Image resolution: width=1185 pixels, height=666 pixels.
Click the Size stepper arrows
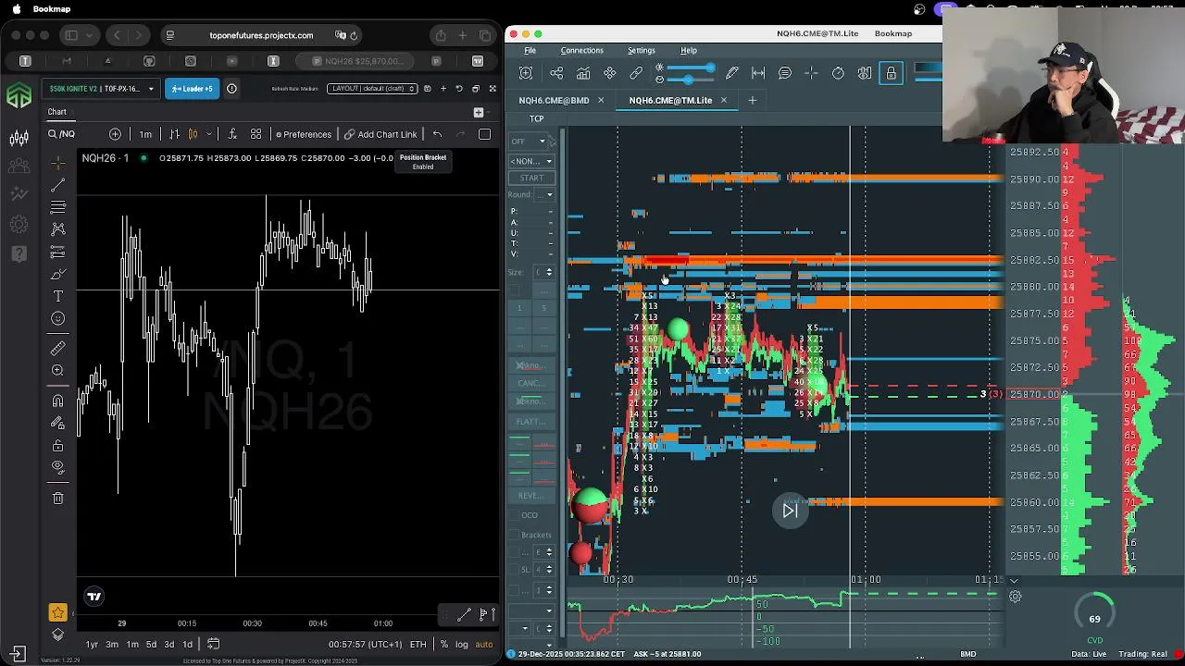pyautogui.click(x=549, y=272)
